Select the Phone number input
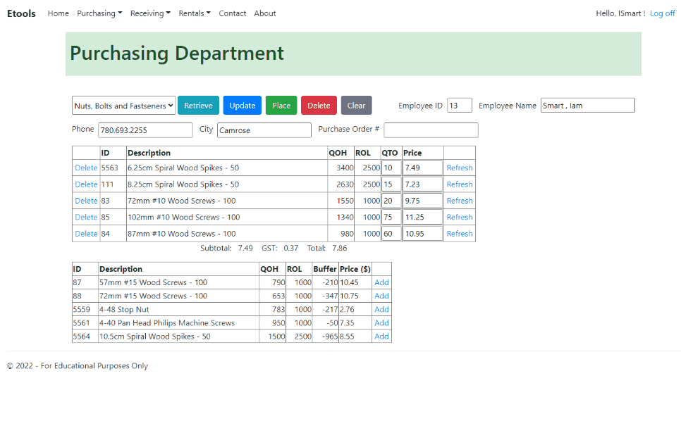The height and width of the screenshot is (433, 681). (145, 130)
